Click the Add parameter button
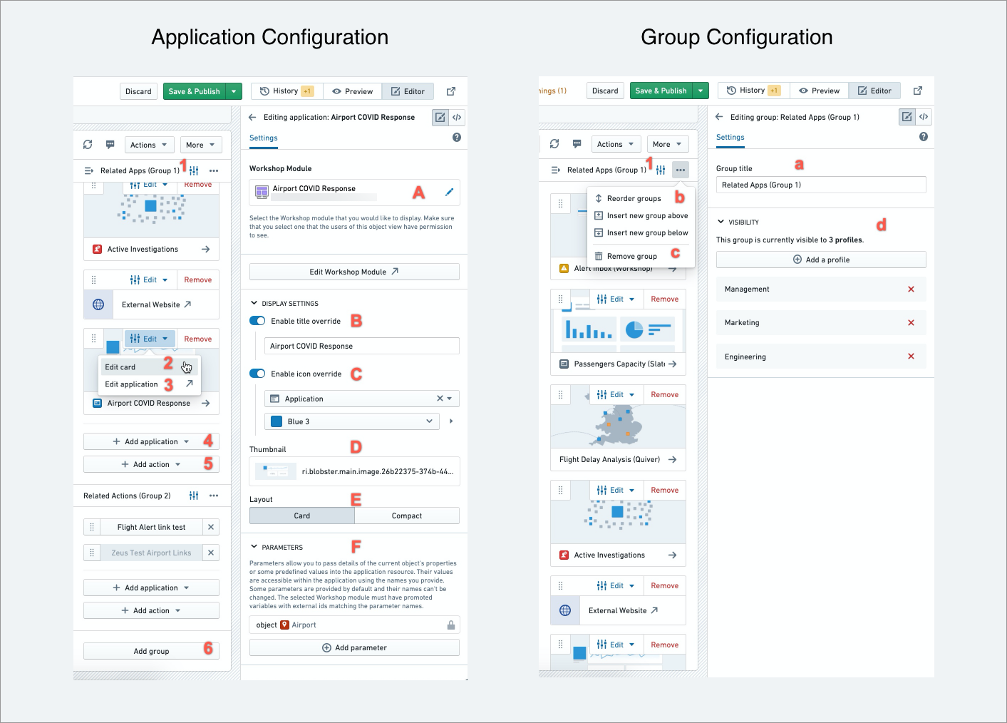This screenshot has width=1007, height=723. [354, 647]
